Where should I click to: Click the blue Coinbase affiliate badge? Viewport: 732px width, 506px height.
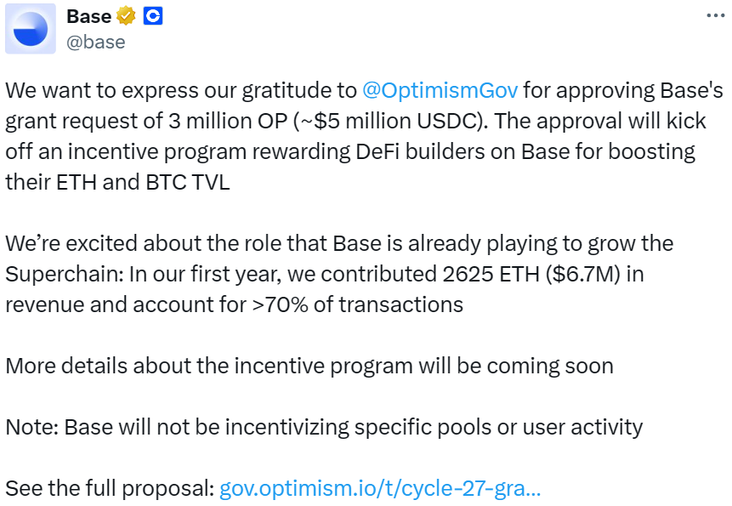151,15
